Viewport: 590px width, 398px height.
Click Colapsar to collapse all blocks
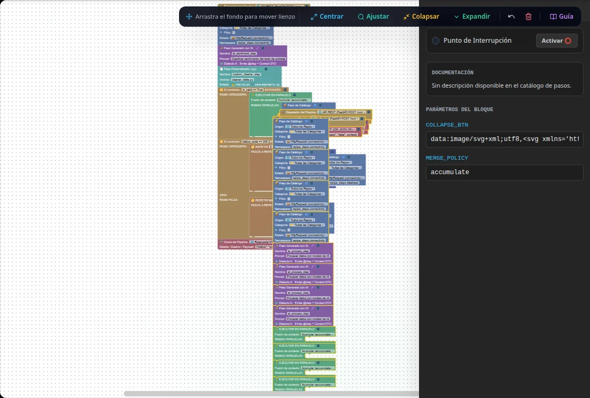click(421, 17)
